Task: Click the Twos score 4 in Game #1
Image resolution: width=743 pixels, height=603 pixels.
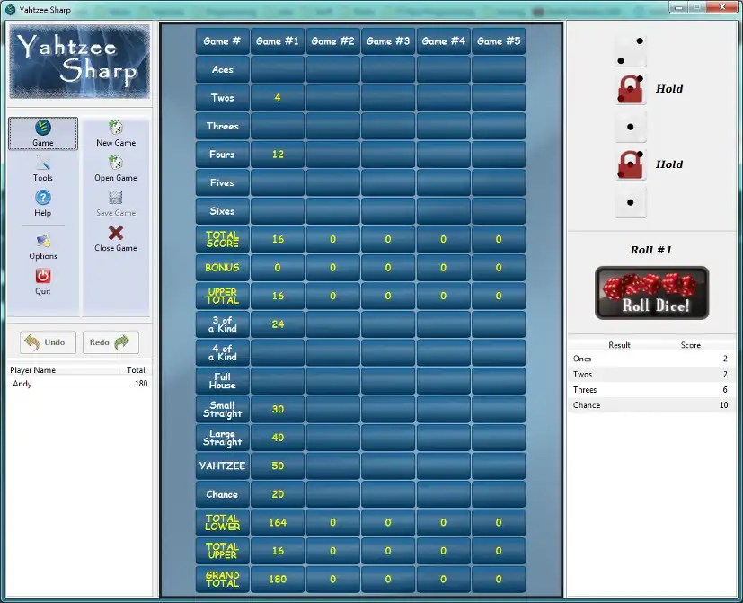Action: click(x=278, y=98)
